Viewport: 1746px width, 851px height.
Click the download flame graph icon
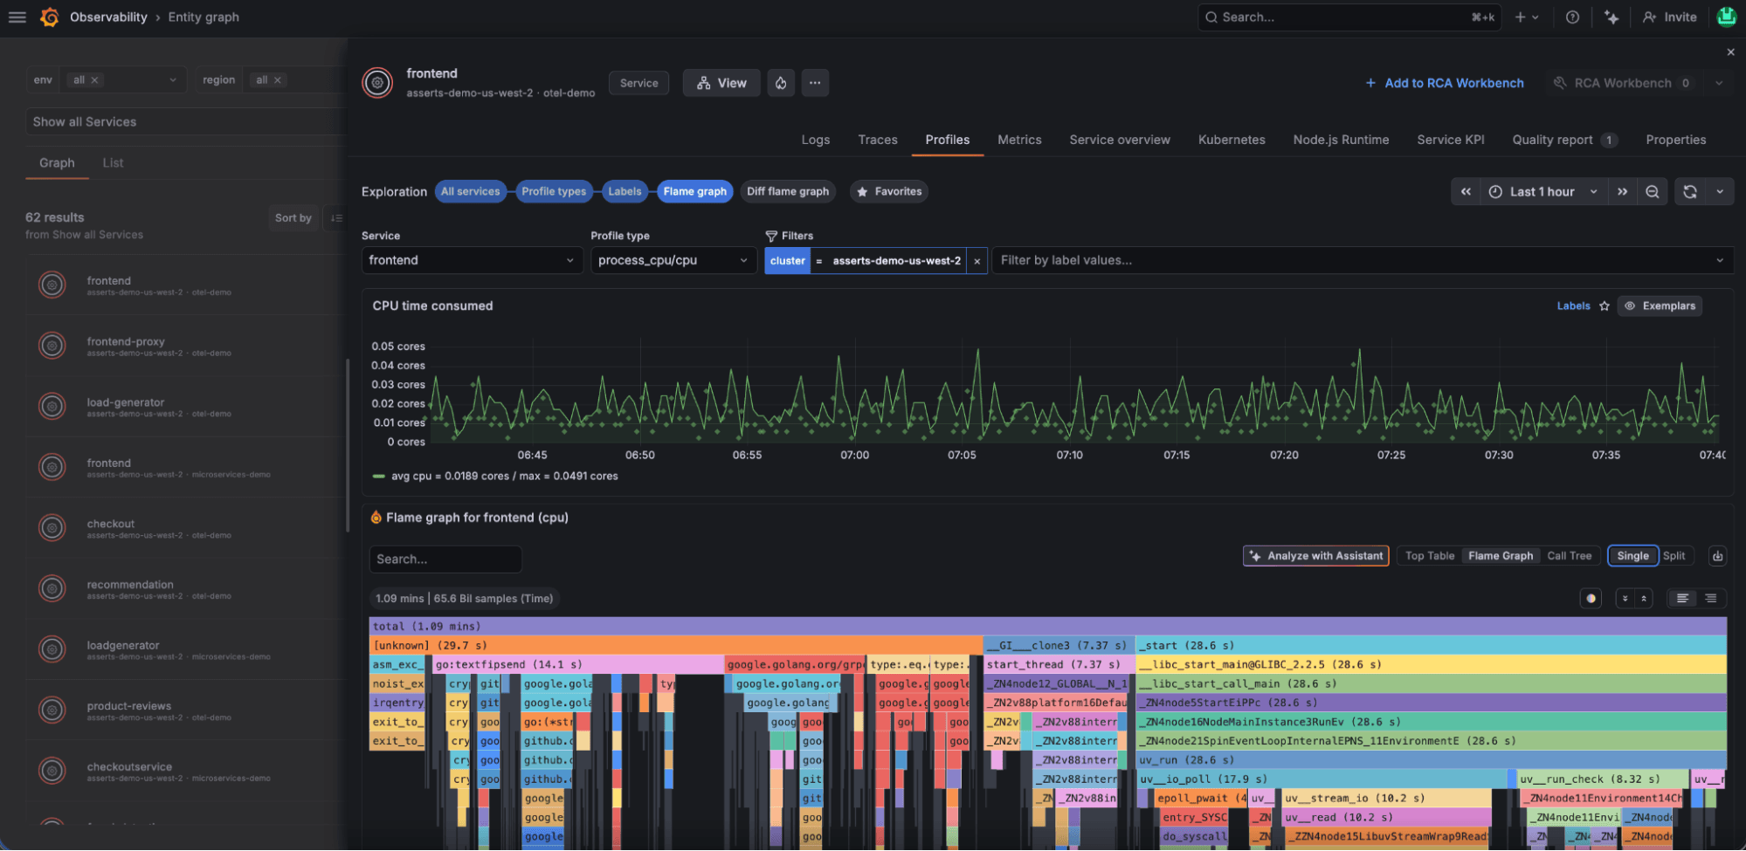[x=1717, y=556]
